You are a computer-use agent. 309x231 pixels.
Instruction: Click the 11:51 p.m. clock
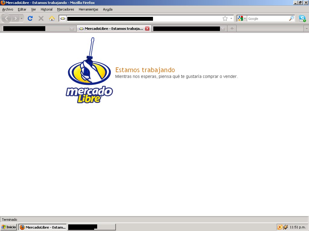298,227
